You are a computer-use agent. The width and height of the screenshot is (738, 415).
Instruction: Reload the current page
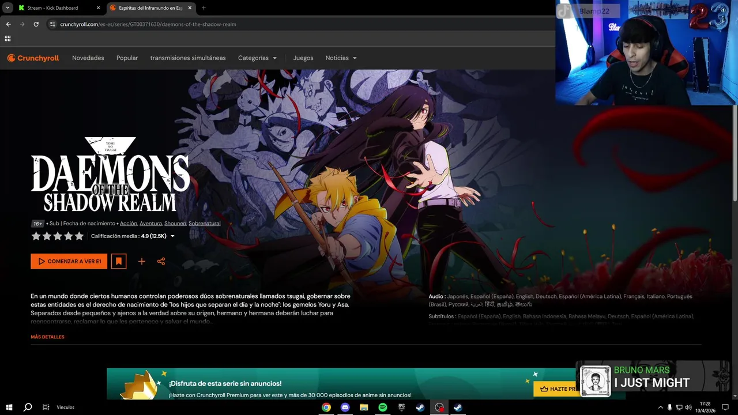(36, 24)
